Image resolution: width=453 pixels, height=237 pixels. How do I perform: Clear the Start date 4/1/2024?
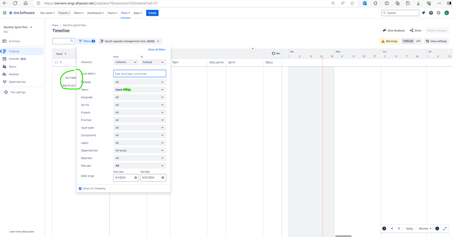[136, 178]
